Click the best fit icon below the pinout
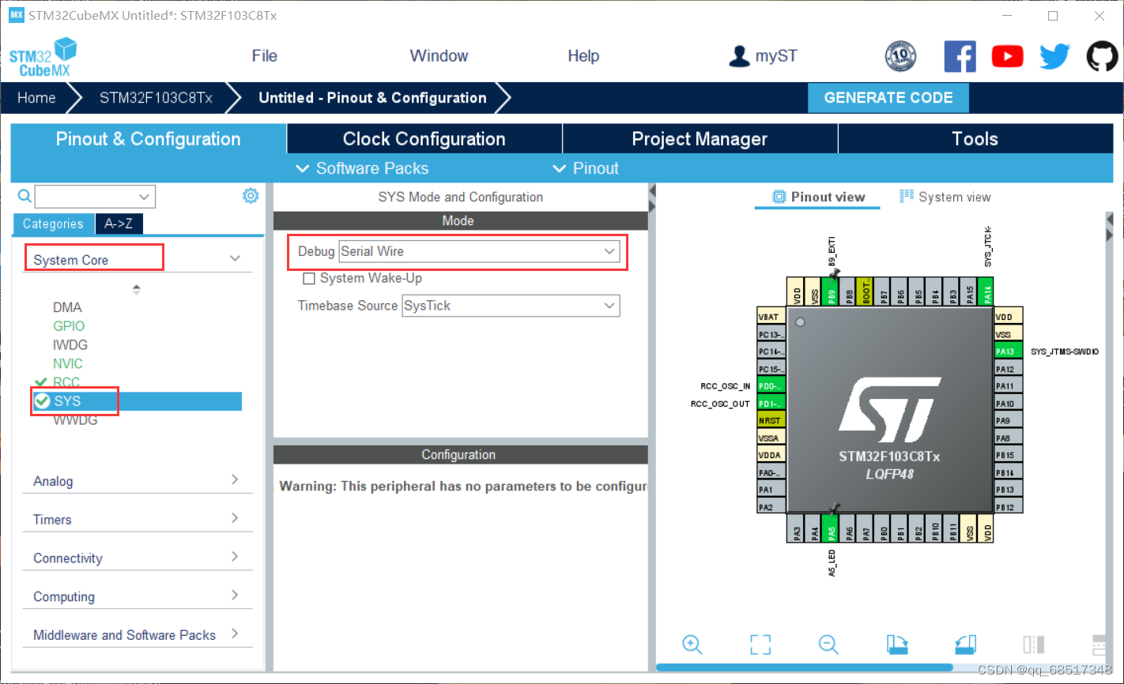1124x684 pixels. coord(760,645)
